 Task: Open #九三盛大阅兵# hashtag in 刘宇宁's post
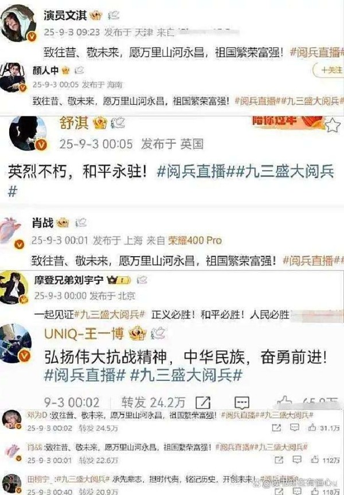coord(110,315)
